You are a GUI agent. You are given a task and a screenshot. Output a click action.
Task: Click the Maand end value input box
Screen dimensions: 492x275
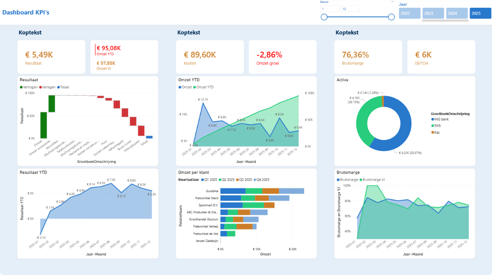(x=350, y=9)
